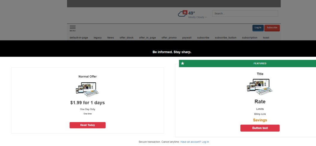Click the white star featured icon
The width and height of the screenshot is (316, 146).
click(x=183, y=63)
